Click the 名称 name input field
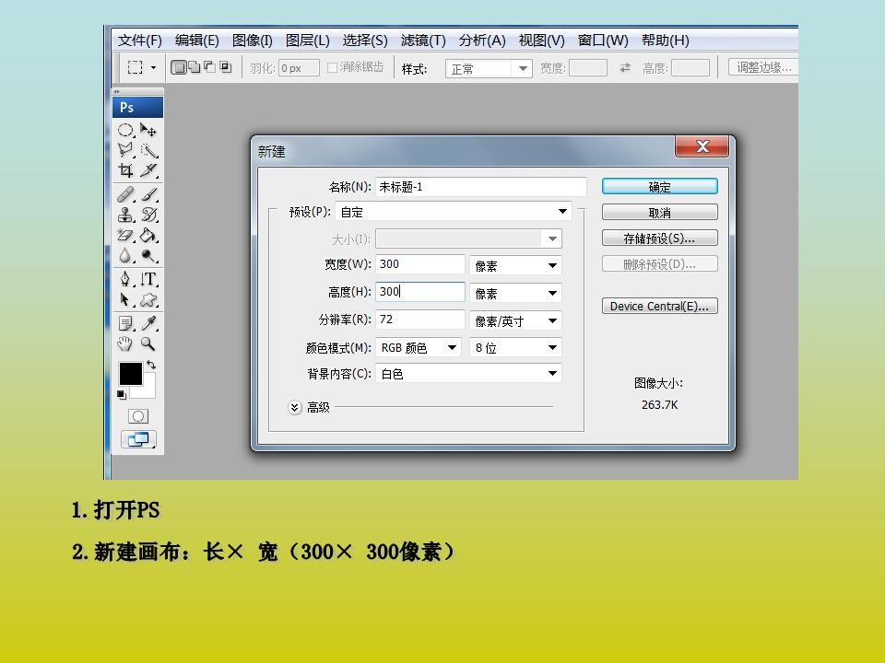This screenshot has height=663, width=885. click(x=480, y=187)
